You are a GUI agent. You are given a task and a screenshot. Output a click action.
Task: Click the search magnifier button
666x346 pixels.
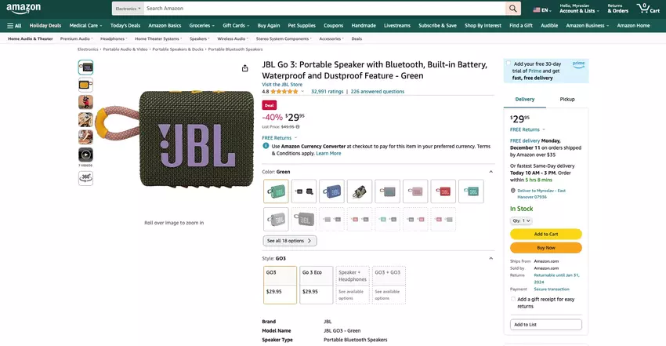click(512, 9)
